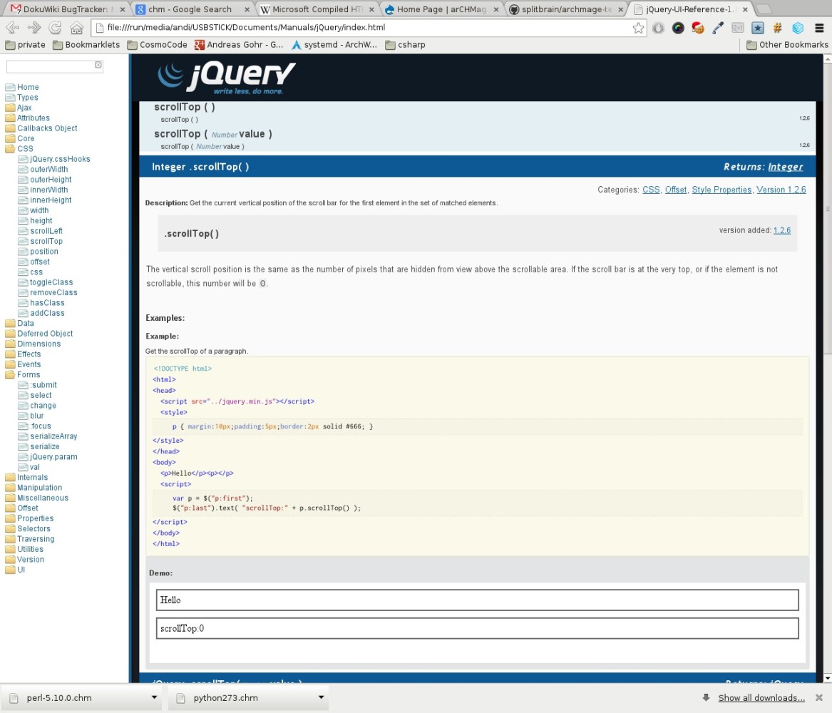Image resolution: width=832 pixels, height=713 pixels.
Task: Expand the Selectors folder
Action: 34,528
